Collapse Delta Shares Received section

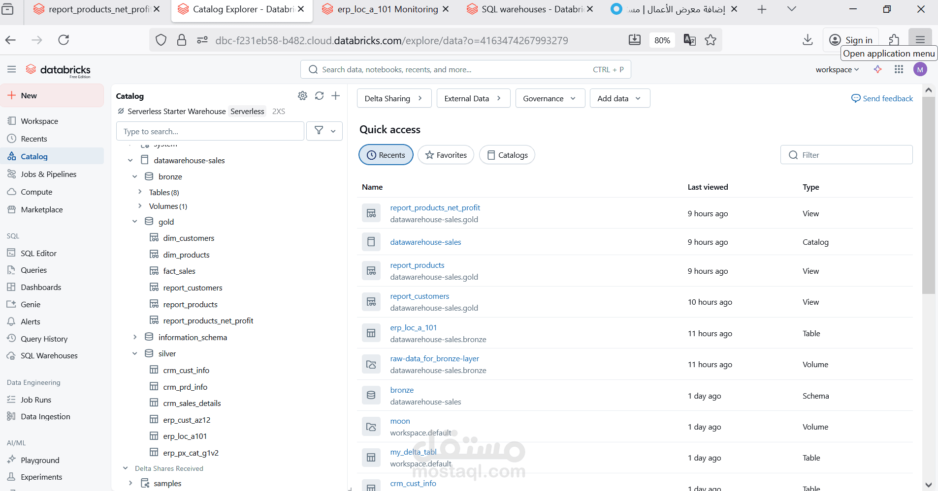[126, 468]
